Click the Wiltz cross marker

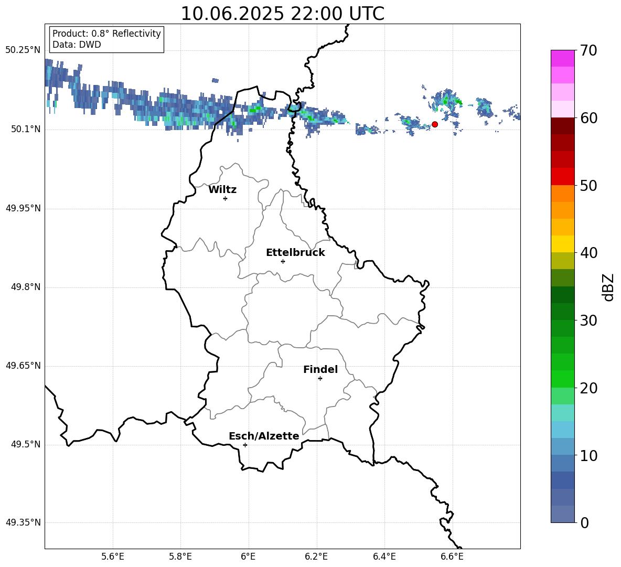click(x=226, y=198)
